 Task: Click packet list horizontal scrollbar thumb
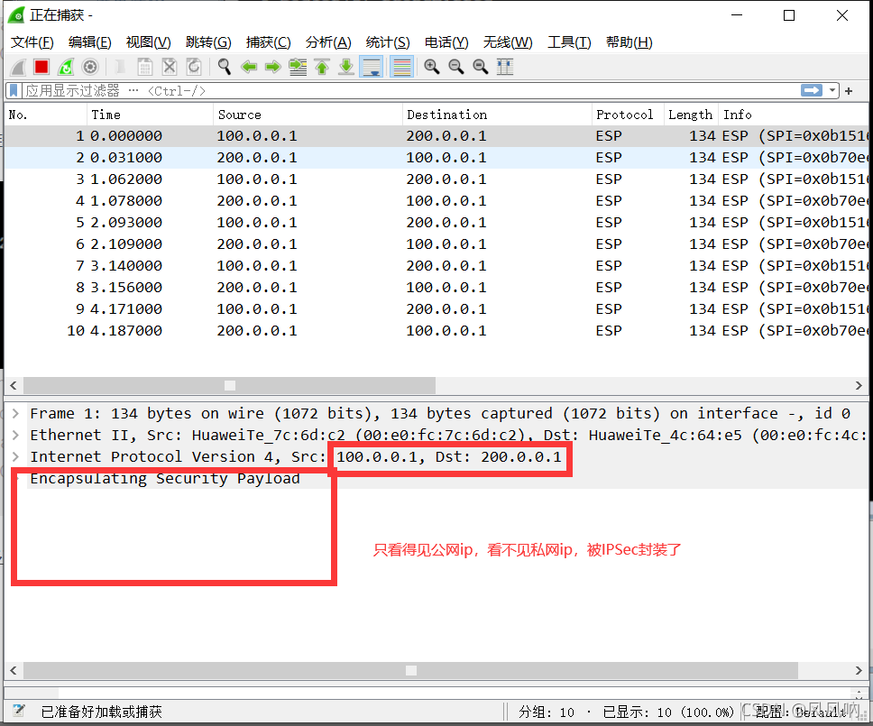[229, 385]
